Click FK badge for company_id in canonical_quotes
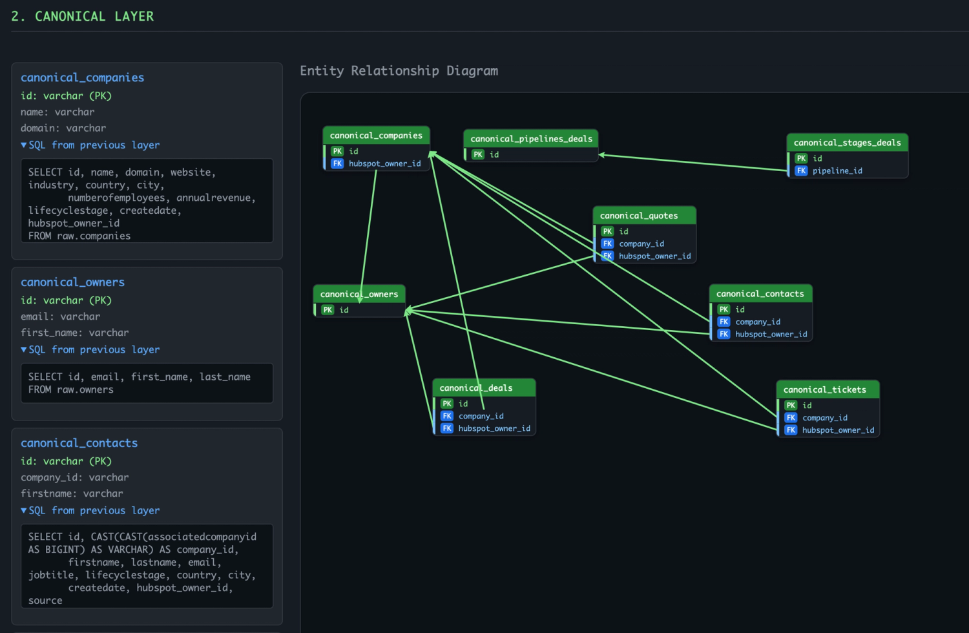The height and width of the screenshot is (633, 969). click(607, 244)
